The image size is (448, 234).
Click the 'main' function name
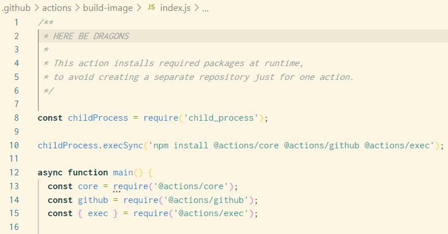pyautogui.click(x=123, y=172)
